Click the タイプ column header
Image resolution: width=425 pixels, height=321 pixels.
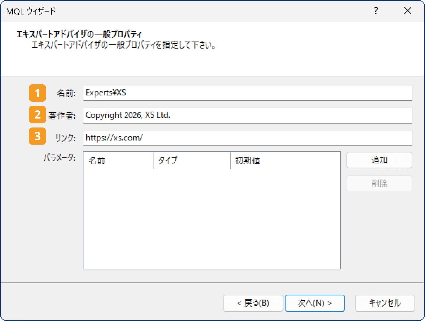click(192, 161)
